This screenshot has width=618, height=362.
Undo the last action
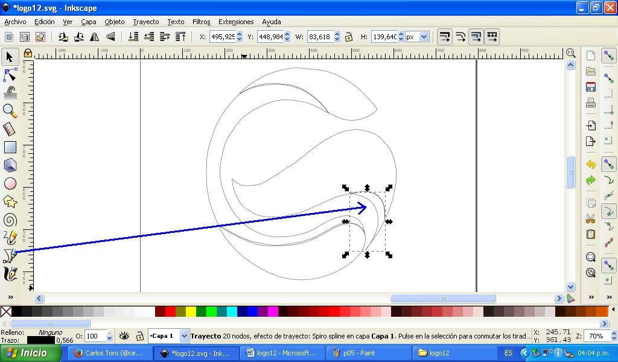[x=590, y=164]
